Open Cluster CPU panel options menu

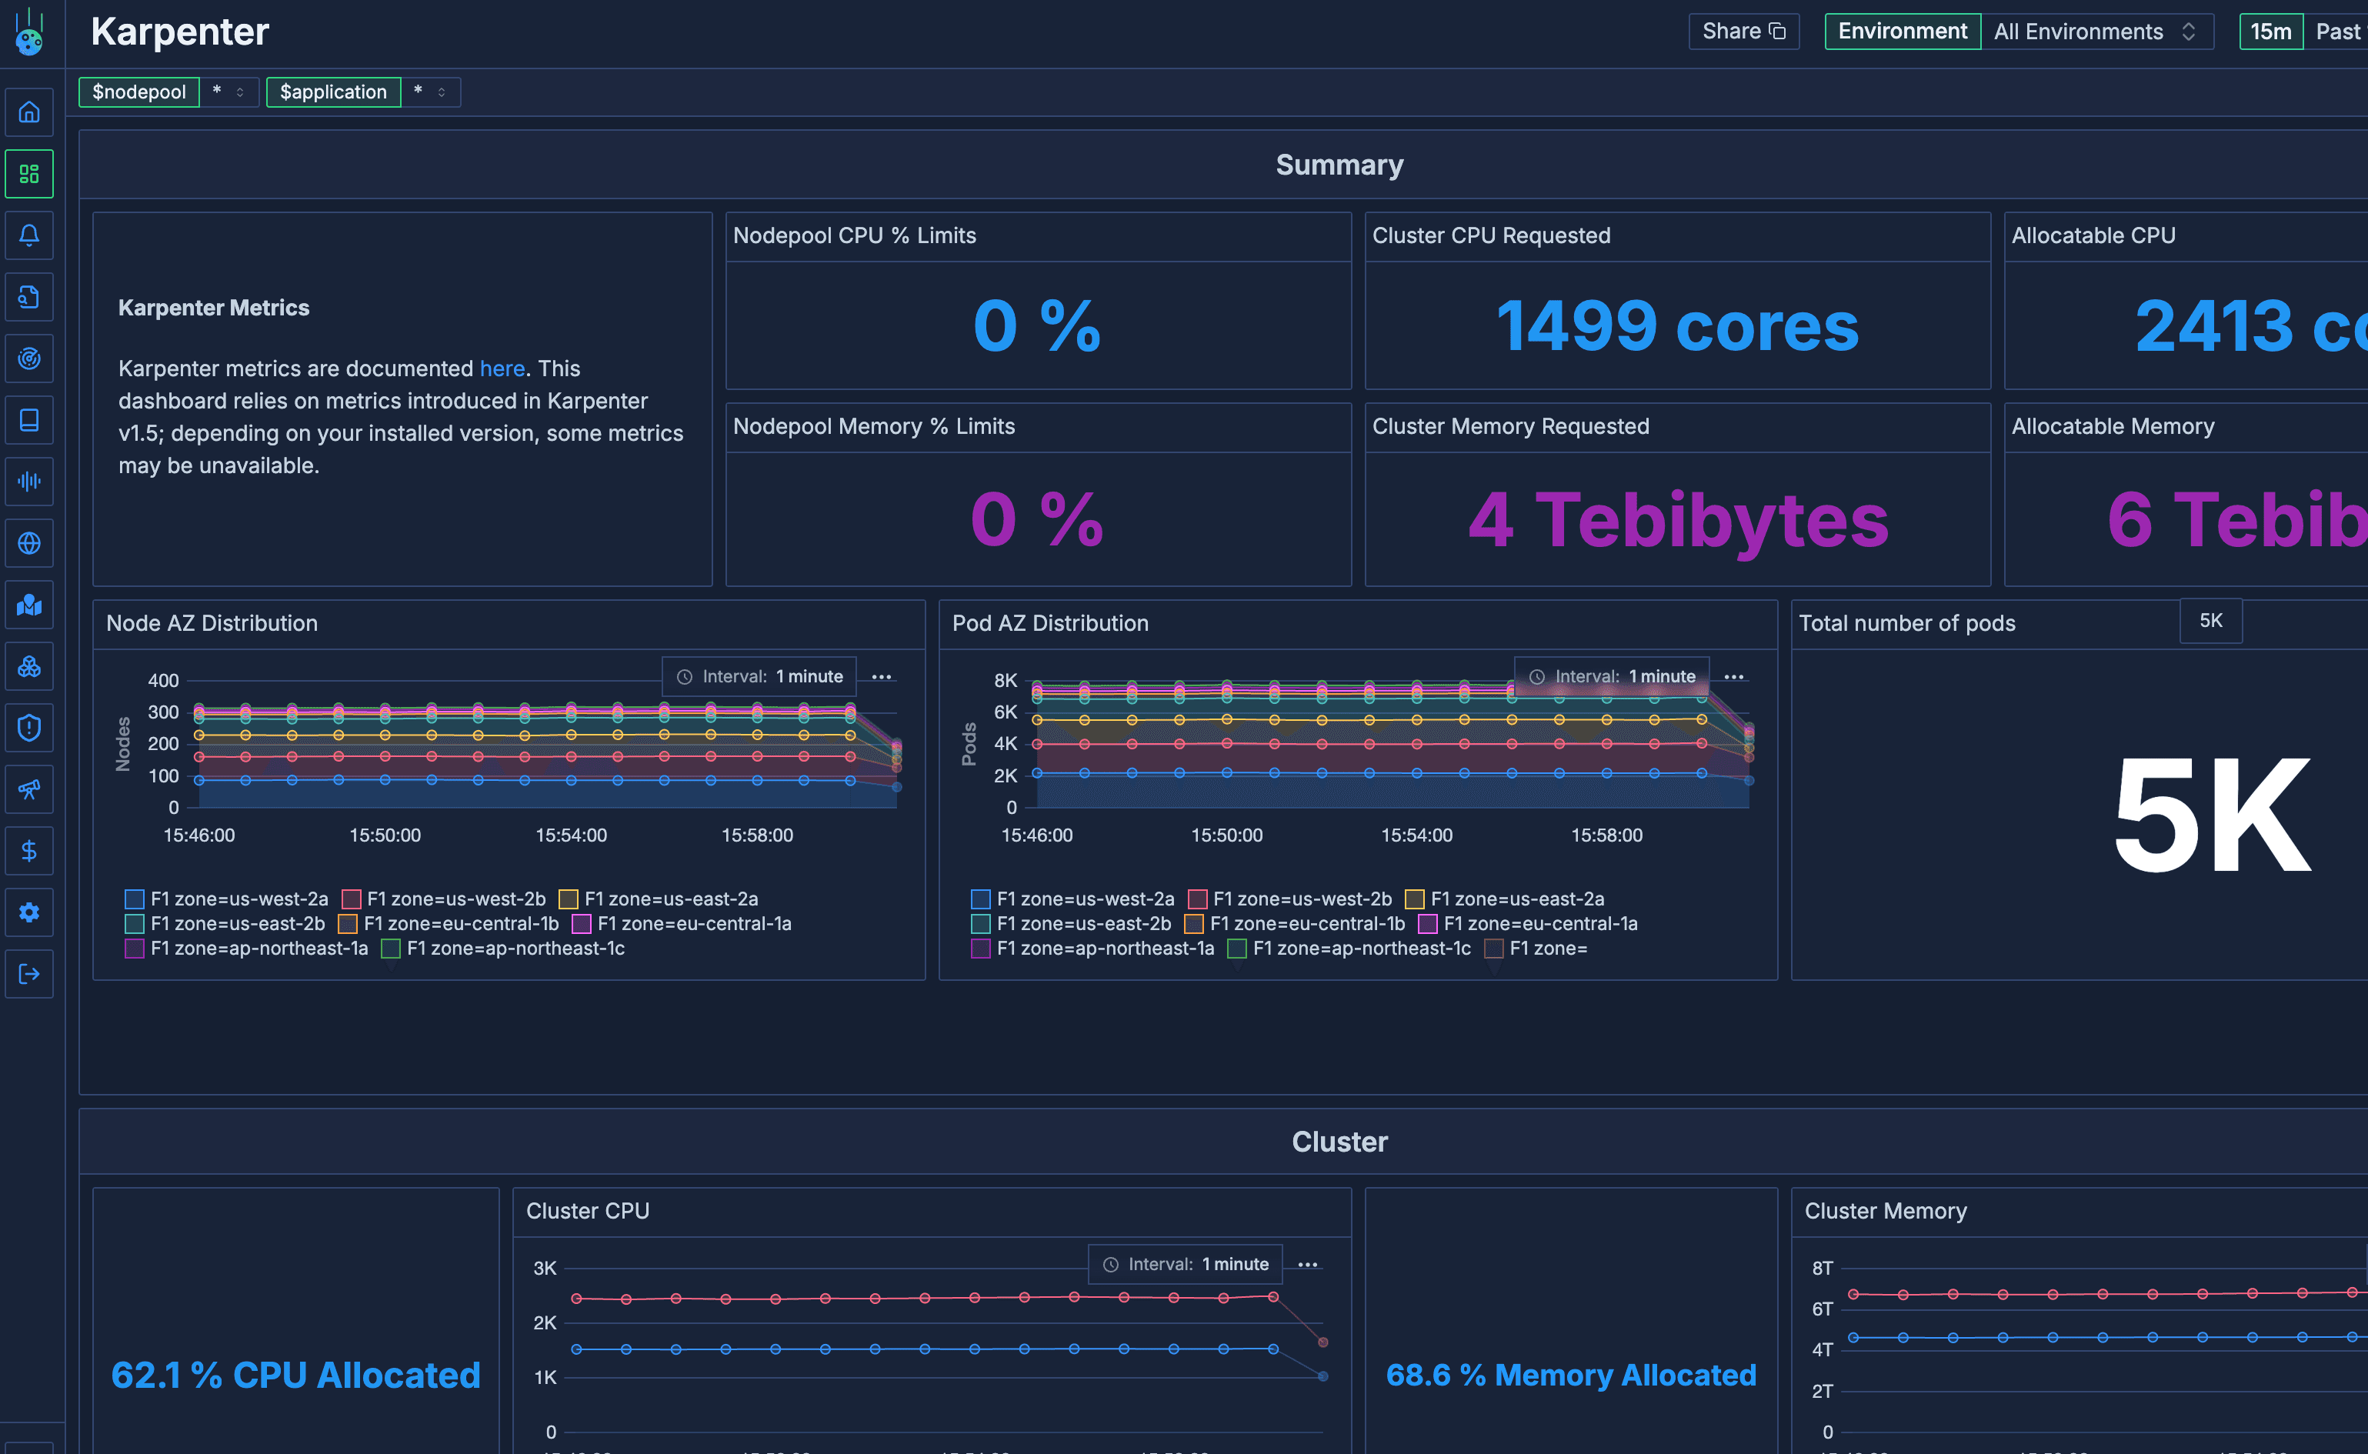point(1309,1265)
